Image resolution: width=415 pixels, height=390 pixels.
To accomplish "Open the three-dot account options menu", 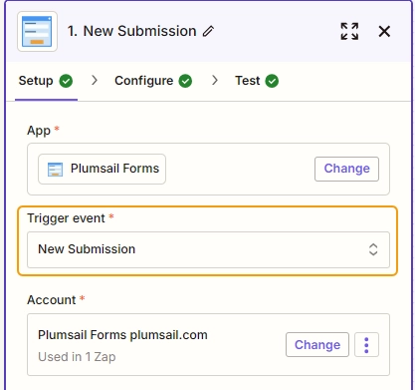I will (366, 345).
